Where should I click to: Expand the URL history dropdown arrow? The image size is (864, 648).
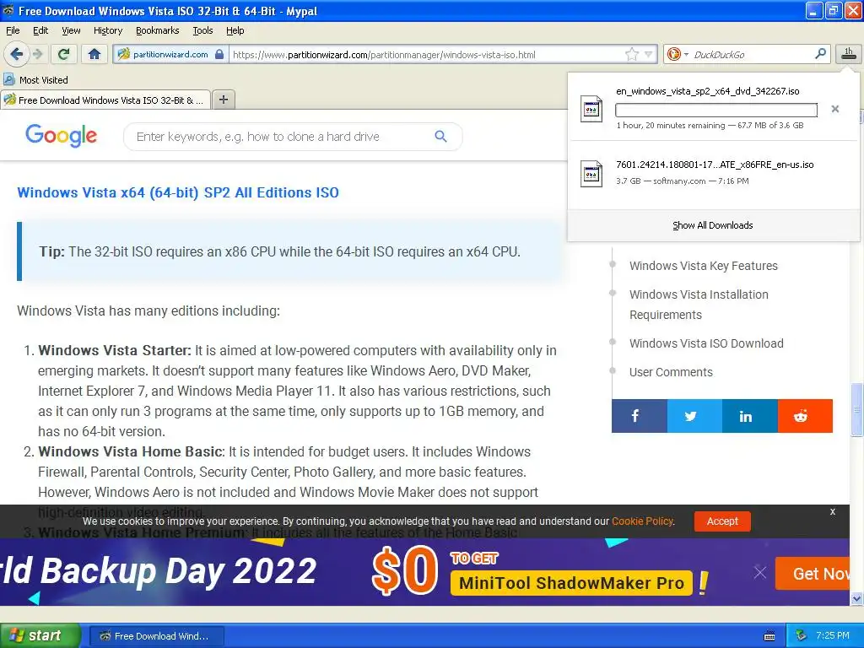click(649, 54)
